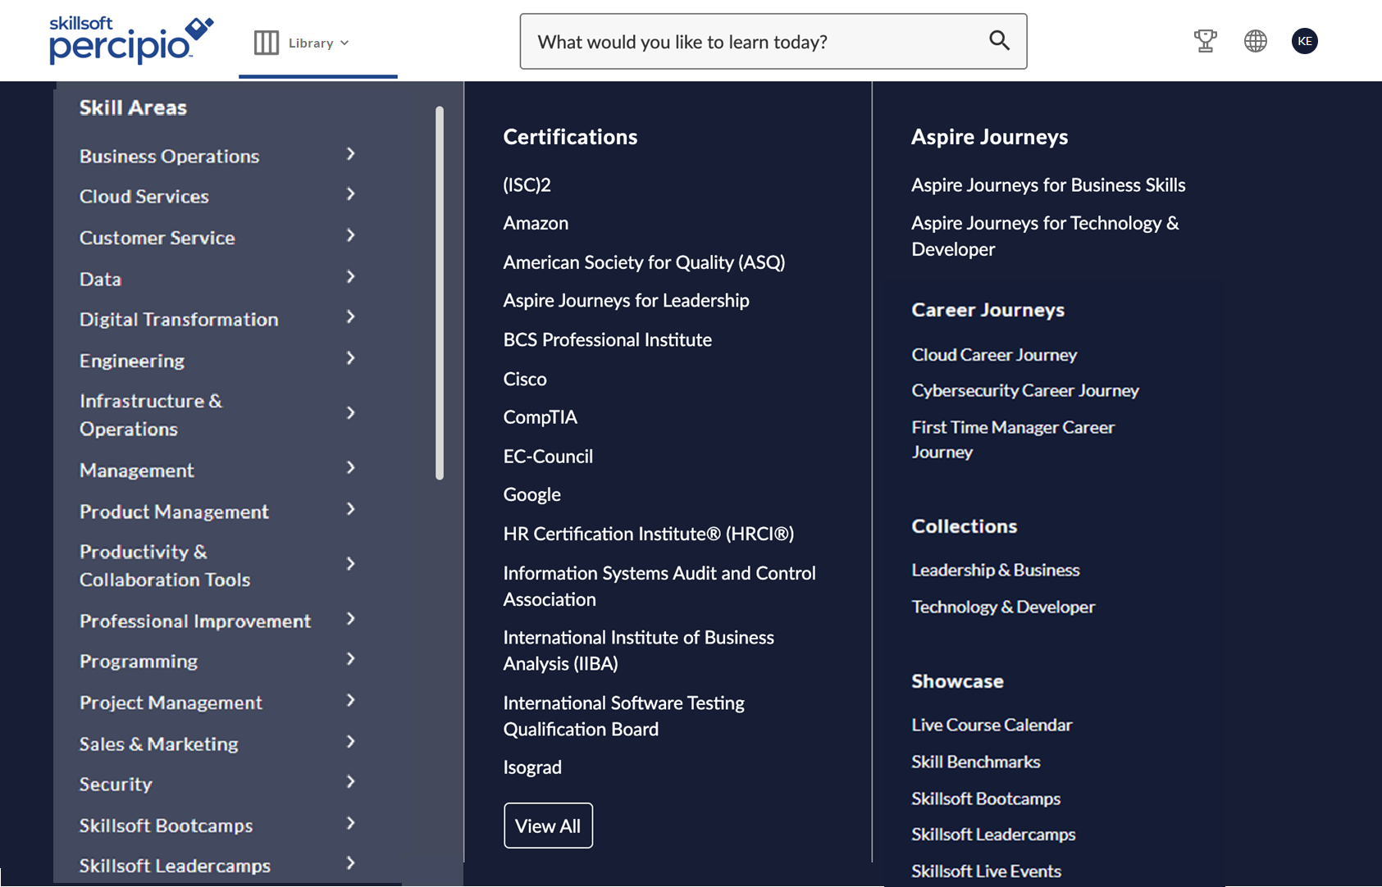Screen dimensions: 1382x887
Task: Open the Library dropdown menu
Action: pyautogui.click(x=318, y=43)
